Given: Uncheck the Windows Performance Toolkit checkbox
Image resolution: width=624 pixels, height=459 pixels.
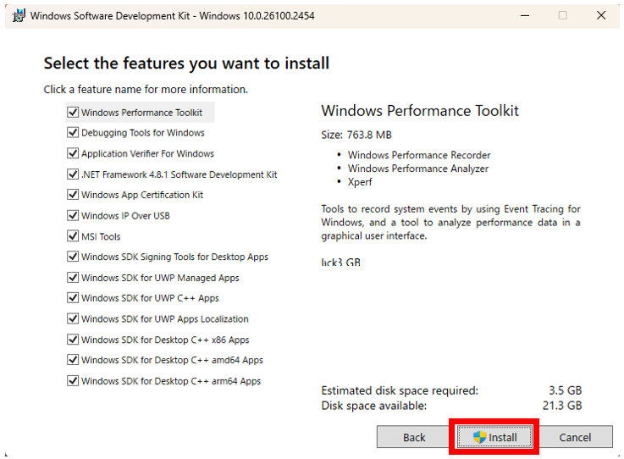Looking at the screenshot, I should point(73,113).
